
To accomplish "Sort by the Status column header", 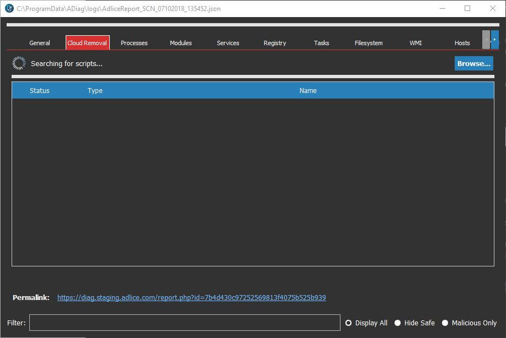I will (x=40, y=91).
